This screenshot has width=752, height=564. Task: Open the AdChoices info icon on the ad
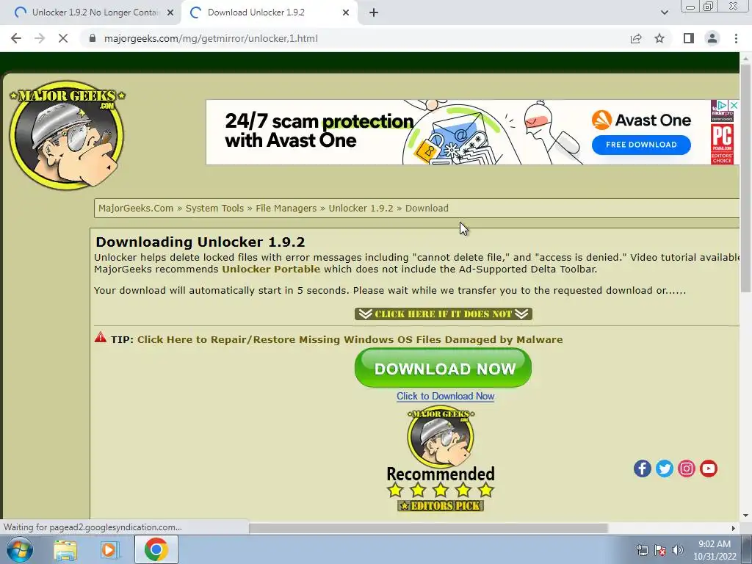723,104
